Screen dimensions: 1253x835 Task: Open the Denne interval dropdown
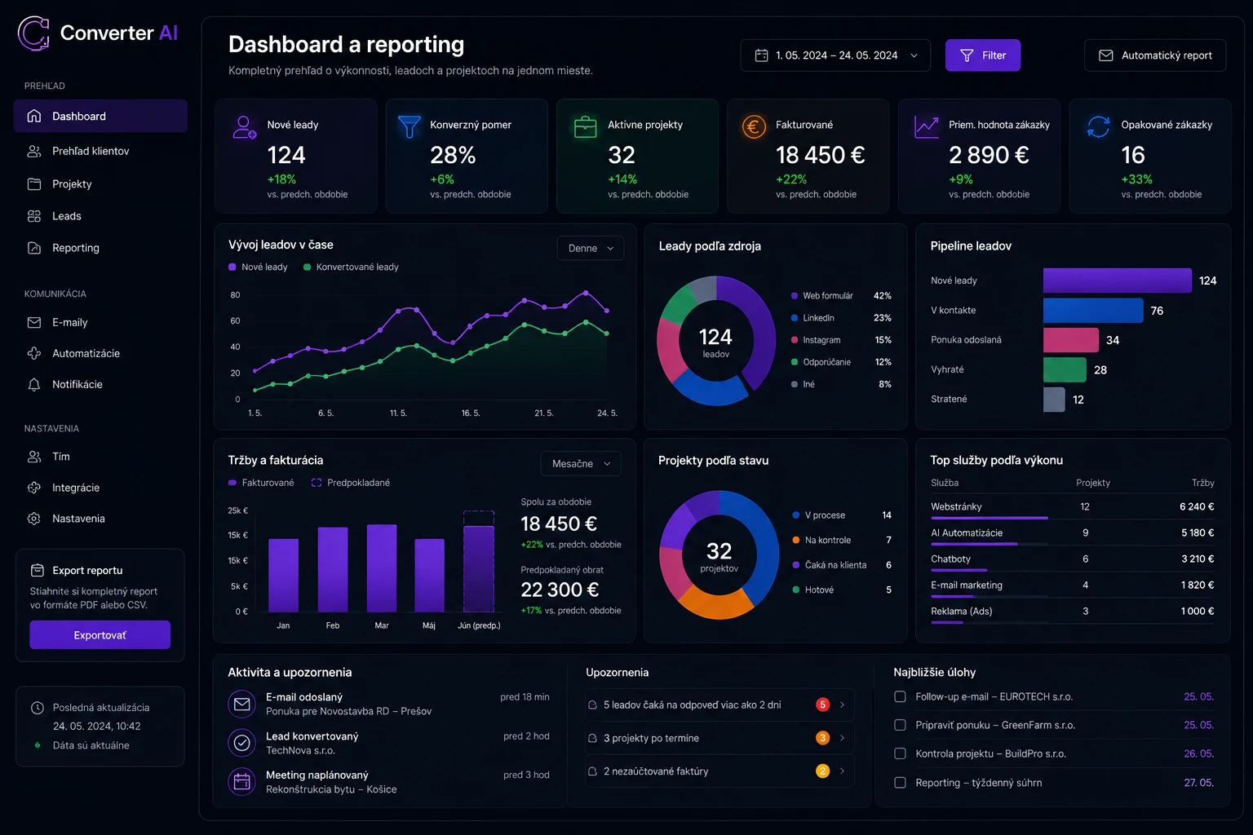click(x=591, y=248)
